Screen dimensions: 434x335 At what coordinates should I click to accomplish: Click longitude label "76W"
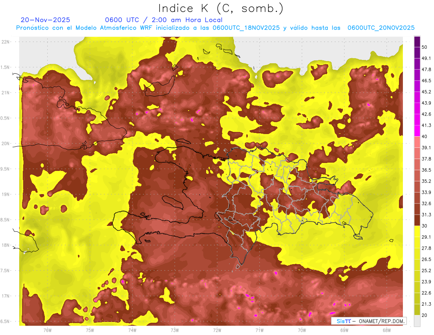point(47,330)
